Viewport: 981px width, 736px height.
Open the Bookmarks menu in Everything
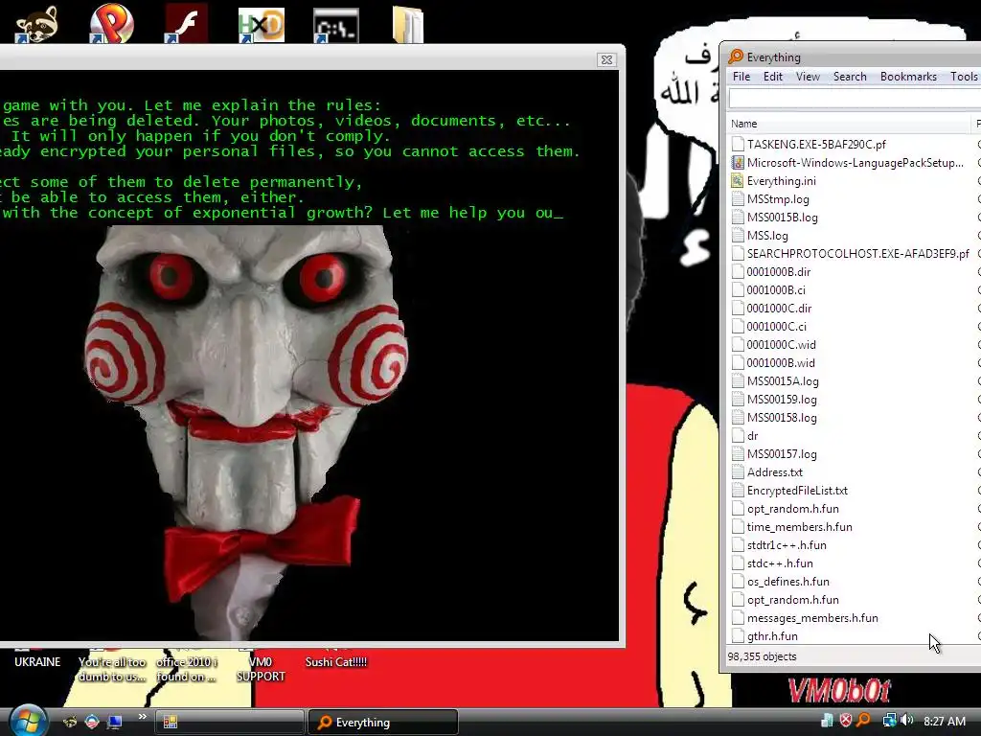tap(908, 77)
